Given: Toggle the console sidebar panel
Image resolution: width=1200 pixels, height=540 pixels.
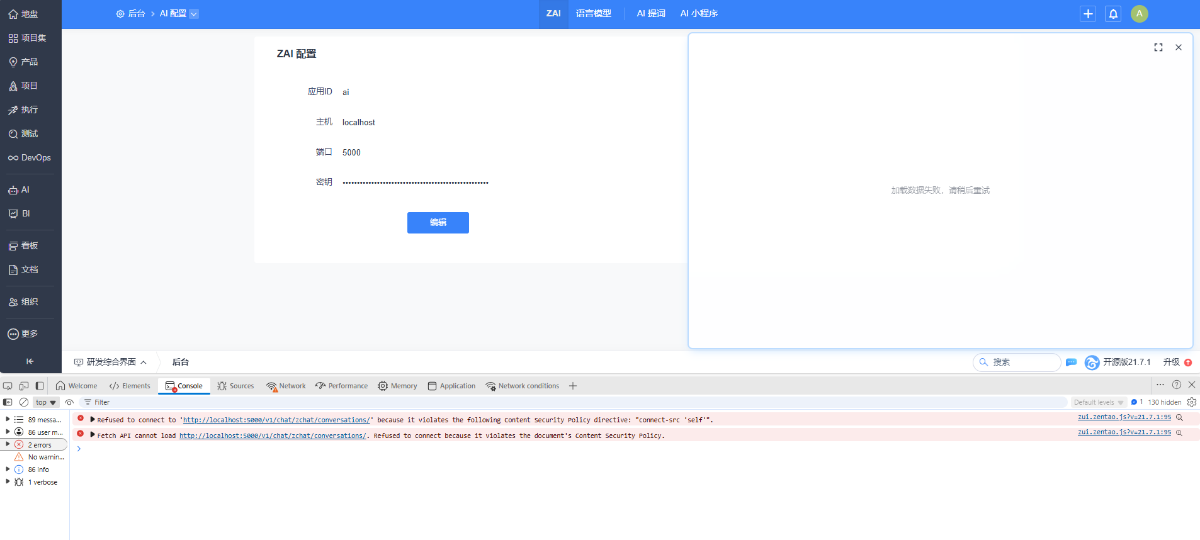Looking at the screenshot, I should click(x=8, y=402).
